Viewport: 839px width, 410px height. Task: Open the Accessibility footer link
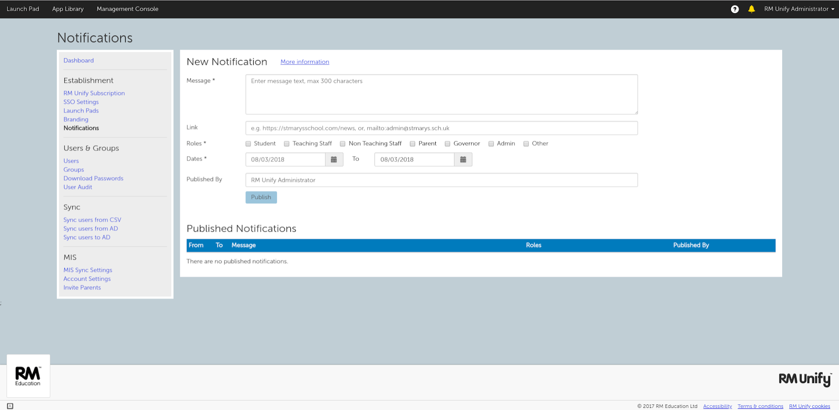click(717, 407)
